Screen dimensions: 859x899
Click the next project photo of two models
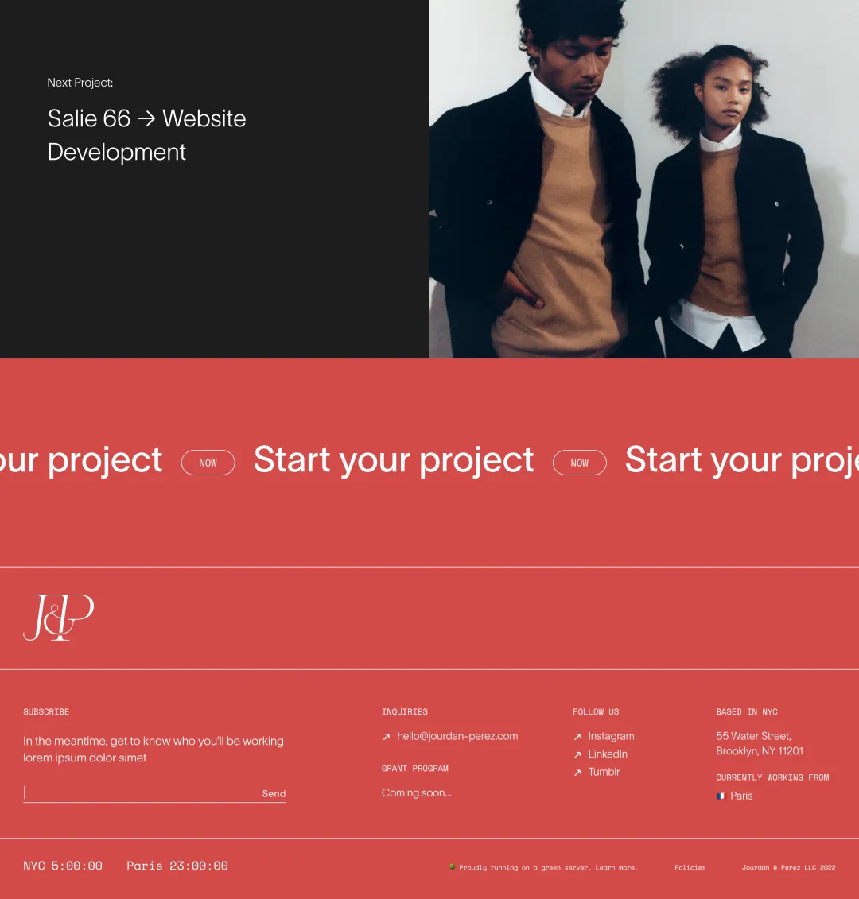(644, 179)
